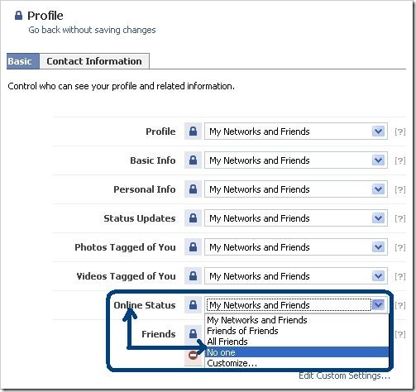Click the 'Personal Info' label
416x392 pixels.
pyautogui.click(x=145, y=189)
